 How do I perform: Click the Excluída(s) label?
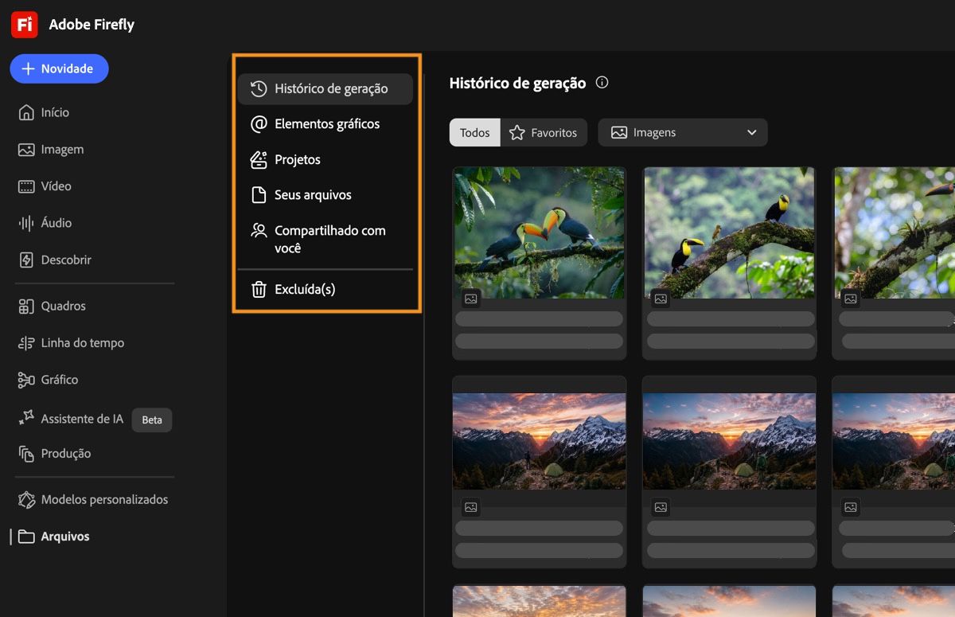click(305, 290)
